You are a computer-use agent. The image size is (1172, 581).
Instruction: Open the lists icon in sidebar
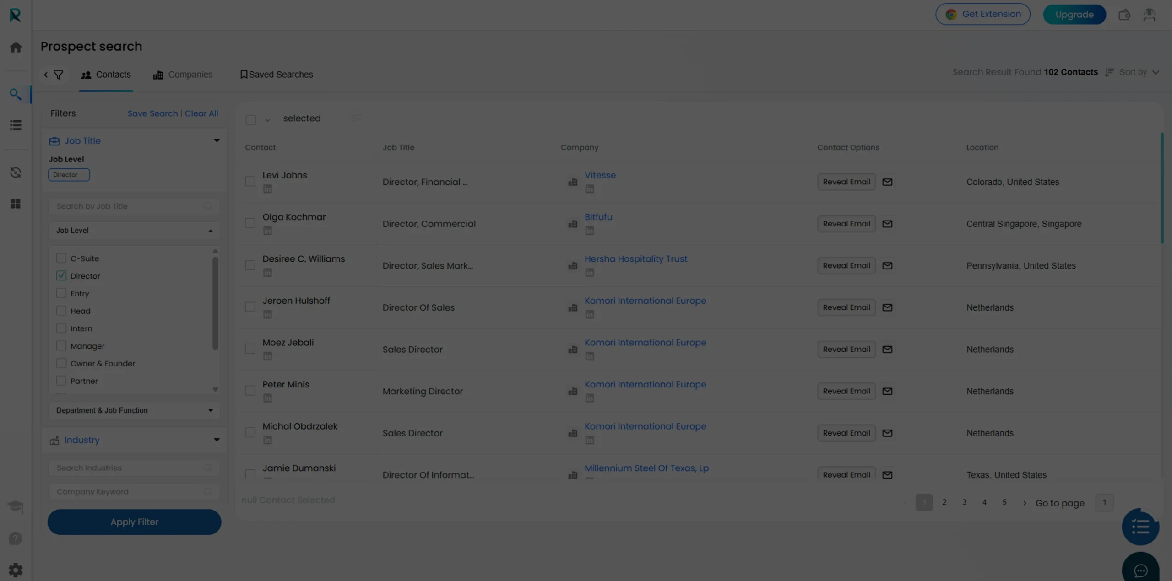(16, 125)
